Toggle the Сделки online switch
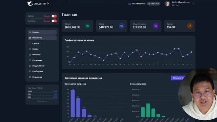 click(54, 16)
